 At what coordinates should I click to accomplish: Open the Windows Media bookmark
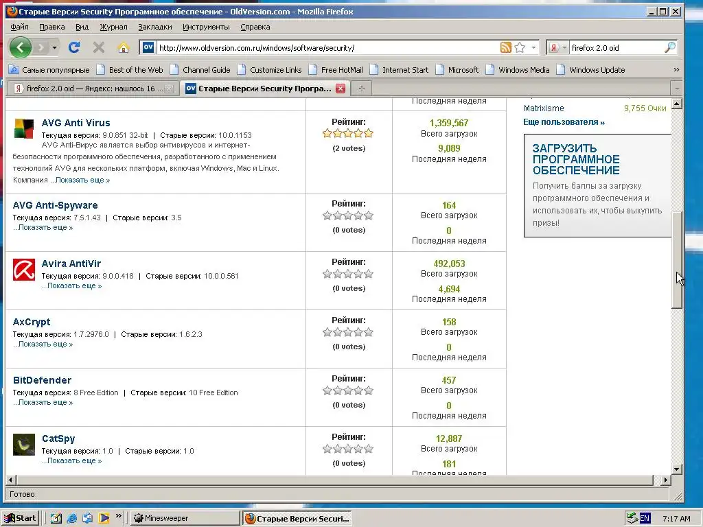[x=518, y=70]
